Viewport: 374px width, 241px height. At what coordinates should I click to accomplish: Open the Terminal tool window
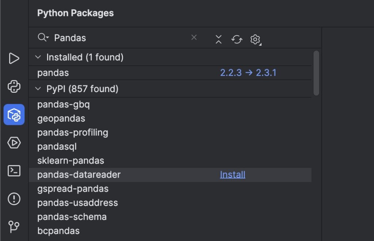coord(14,171)
